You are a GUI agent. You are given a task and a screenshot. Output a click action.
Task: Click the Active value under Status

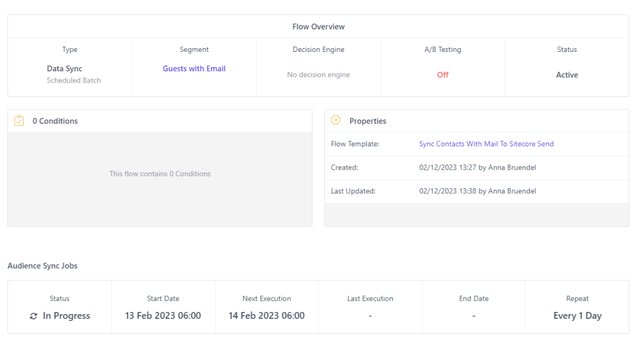click(x=567, y=75)
